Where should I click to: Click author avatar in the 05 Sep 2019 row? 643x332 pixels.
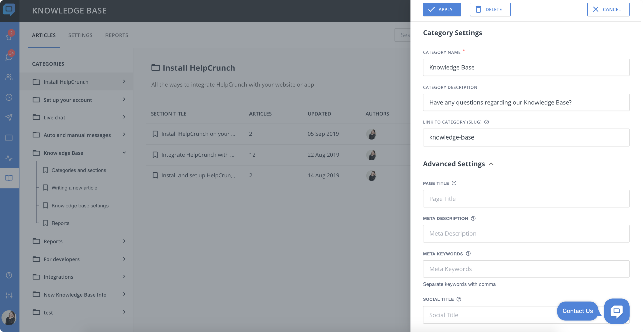click(371, 134)
